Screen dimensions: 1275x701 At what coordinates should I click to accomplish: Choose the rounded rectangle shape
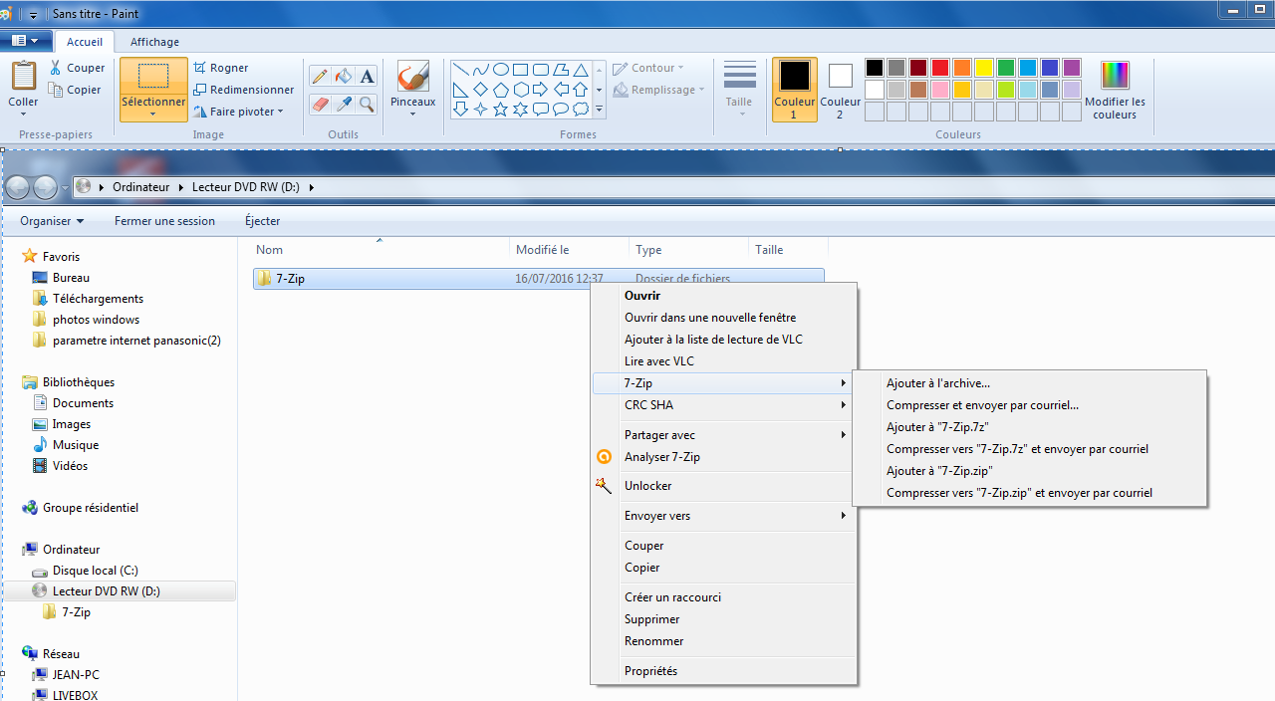tap(541, 70)
